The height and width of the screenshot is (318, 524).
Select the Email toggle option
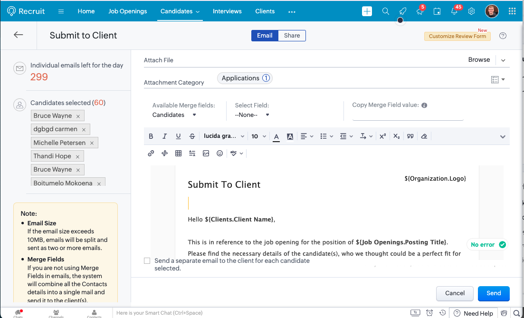(265, 36)
